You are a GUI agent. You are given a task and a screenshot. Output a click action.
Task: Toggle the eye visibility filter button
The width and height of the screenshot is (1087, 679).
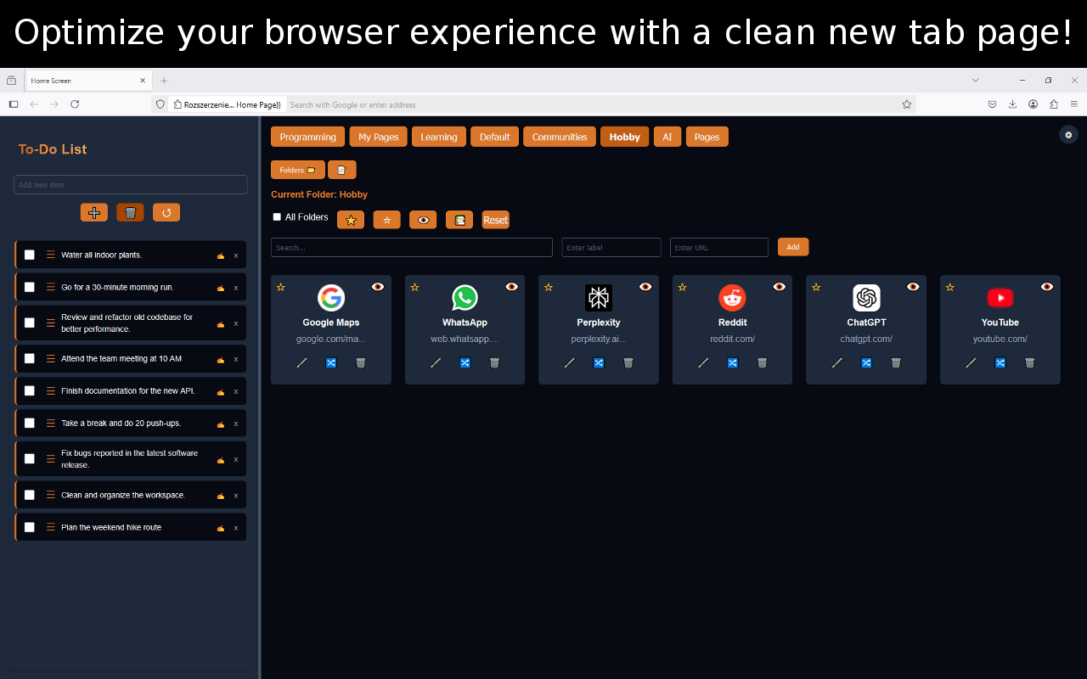(x=423, y=220)
